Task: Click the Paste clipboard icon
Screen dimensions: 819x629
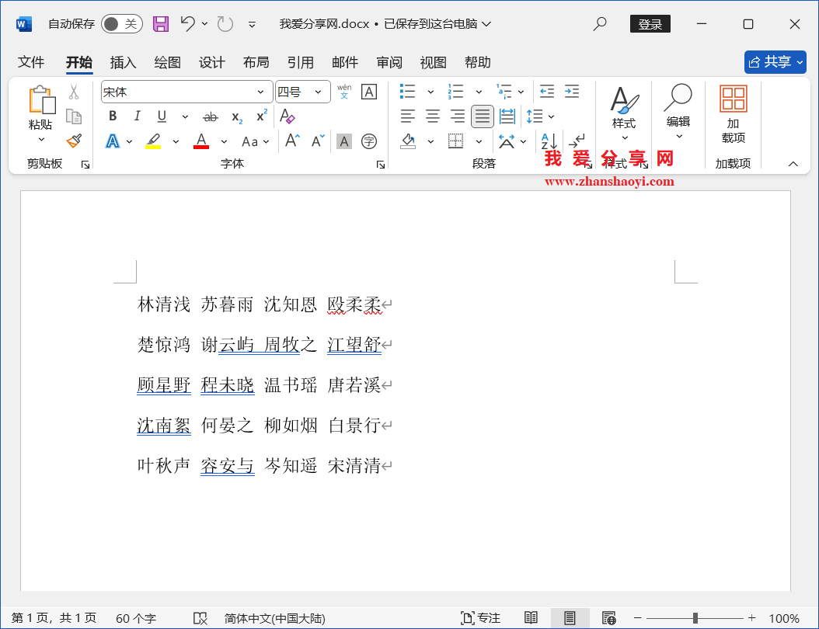Action: coord(40,99)
